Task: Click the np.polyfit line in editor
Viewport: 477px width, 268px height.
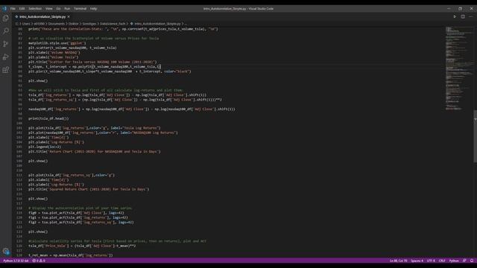Action: pyautogui.click(x=95, y=66)
